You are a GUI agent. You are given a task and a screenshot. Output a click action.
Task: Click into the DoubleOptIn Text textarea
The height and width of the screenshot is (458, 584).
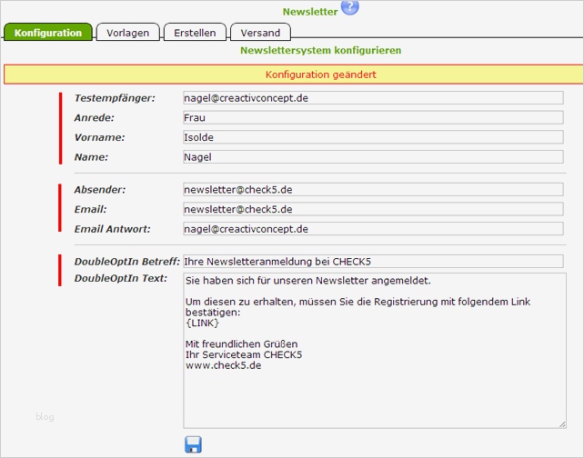(x=375, y=351)
